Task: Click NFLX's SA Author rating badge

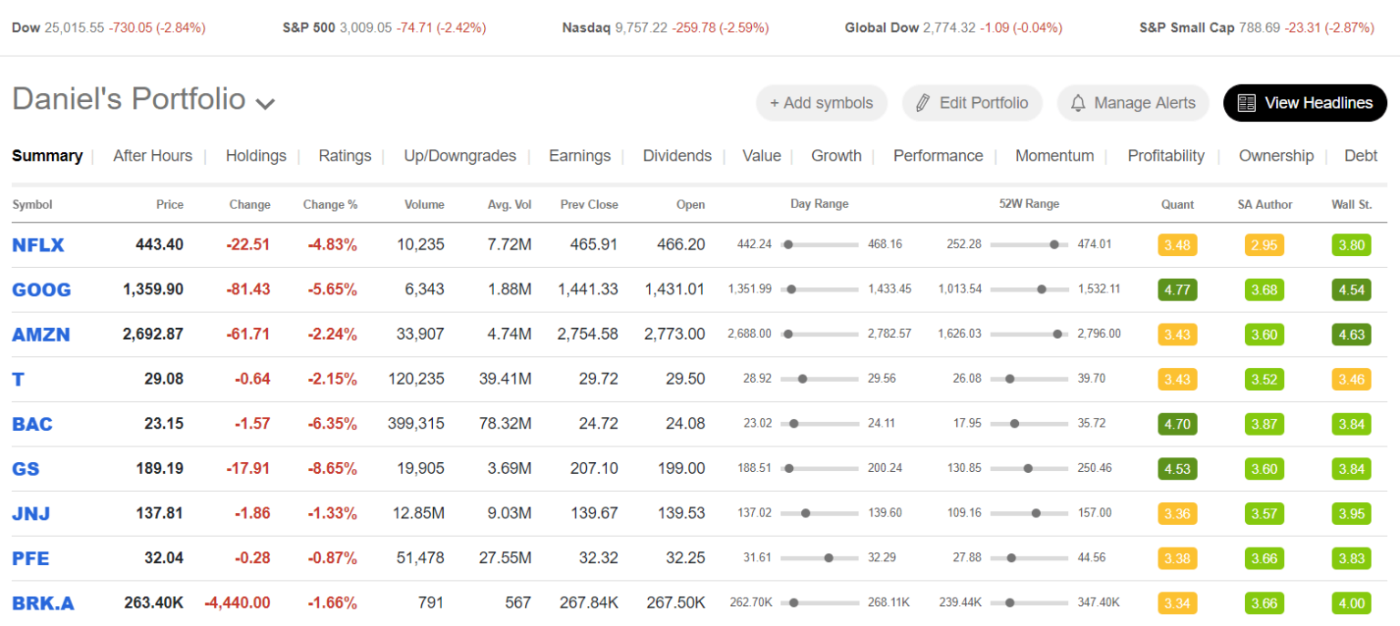Action: 1264,245
